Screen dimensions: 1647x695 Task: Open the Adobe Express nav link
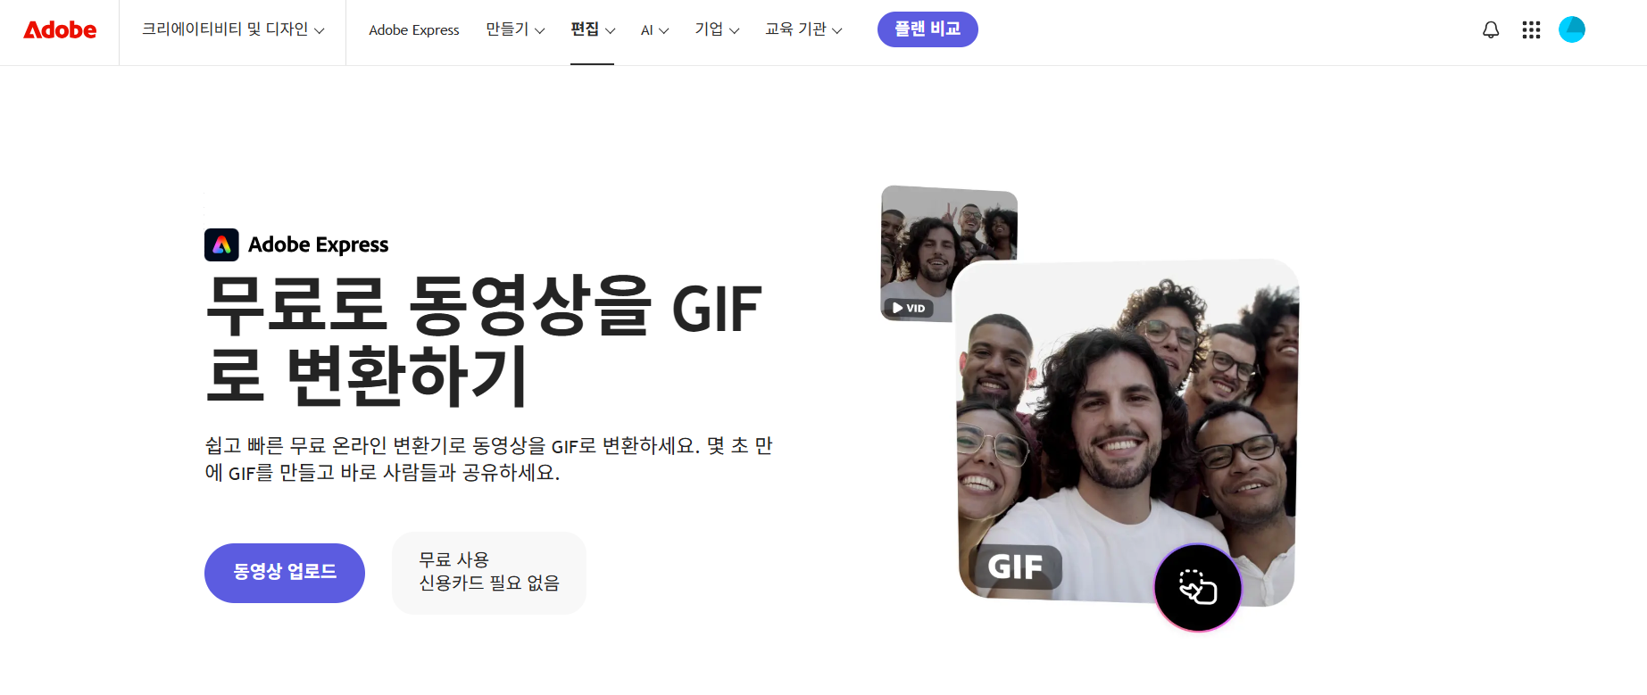414,30
